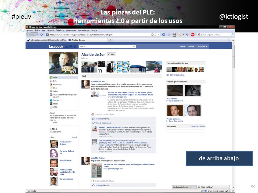258x193 pixels.
Task: Click the Like button beside Alcalde de Jun
Action: (112, 54)
